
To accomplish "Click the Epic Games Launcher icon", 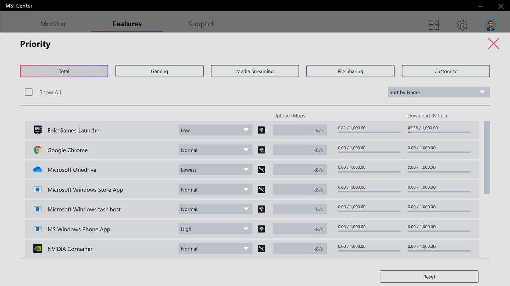I will [x=38, y=130].
